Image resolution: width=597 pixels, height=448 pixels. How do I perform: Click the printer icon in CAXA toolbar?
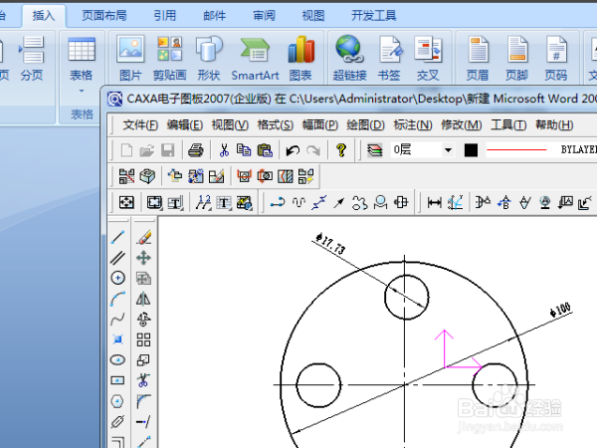(196, 150)
